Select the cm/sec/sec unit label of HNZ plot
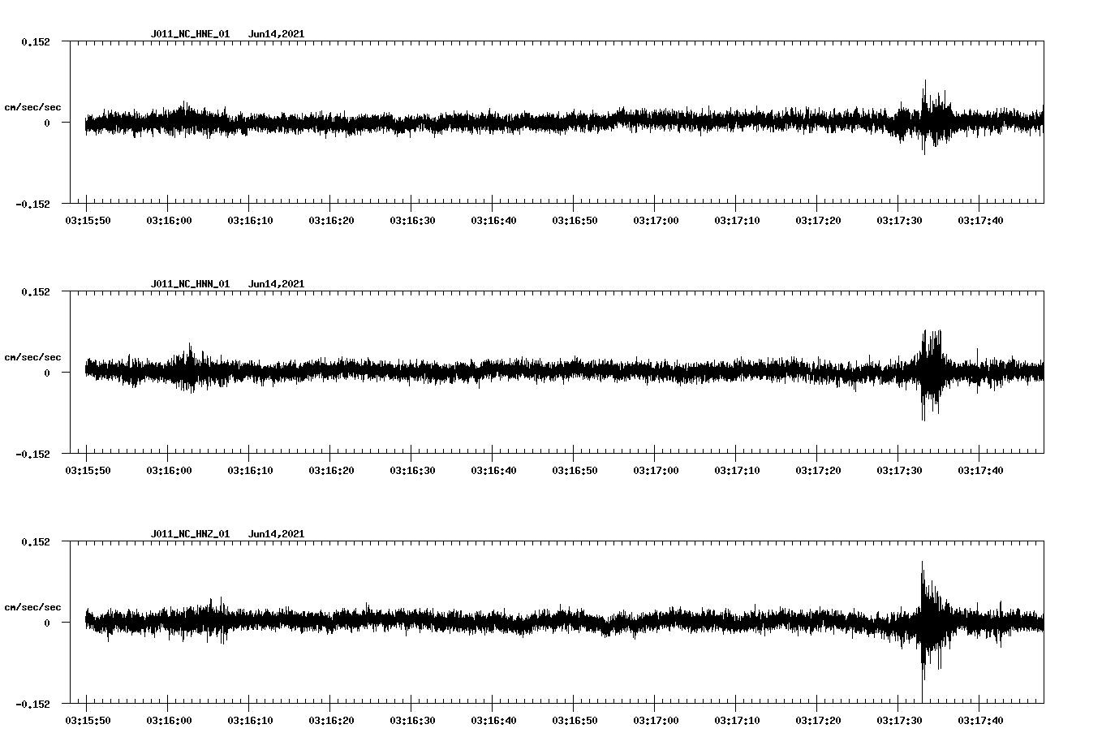This screenshot has height=750, width=1102. (32, 607)
